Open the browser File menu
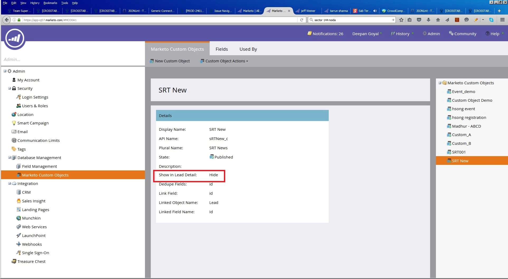508x279 pixels. [x=5, y=3]
